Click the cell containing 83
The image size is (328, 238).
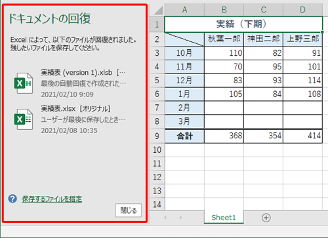pos(224,80)
